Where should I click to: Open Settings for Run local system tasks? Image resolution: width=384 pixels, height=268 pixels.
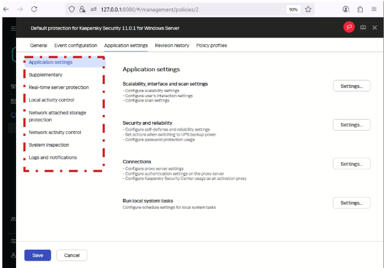[x=351, y=202]
